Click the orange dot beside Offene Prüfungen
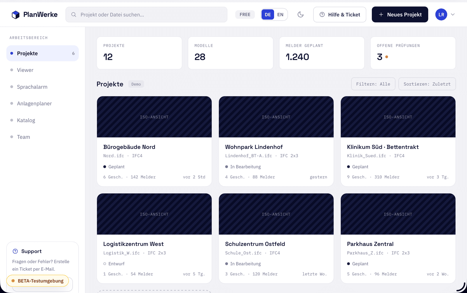The image size is (467, 293). (386, 57)
